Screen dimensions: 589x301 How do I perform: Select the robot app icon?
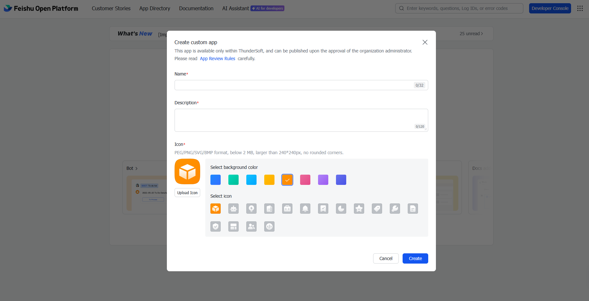[233, 209]
